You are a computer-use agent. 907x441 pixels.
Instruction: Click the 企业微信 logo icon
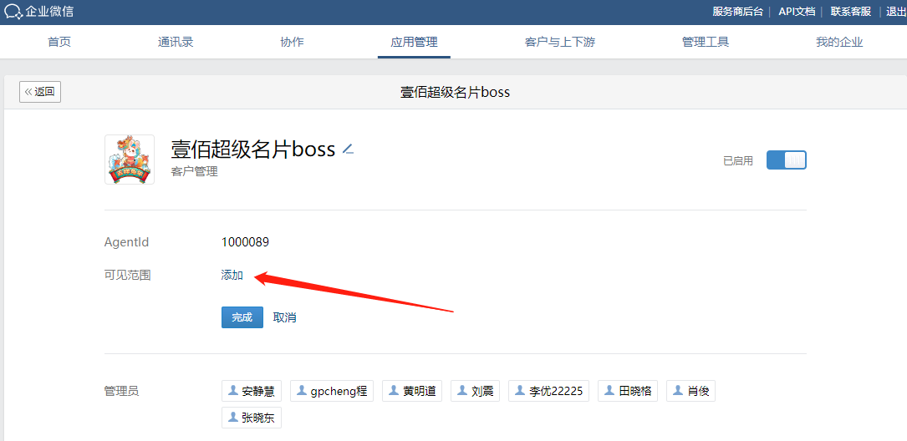click(x=13, y=11)
